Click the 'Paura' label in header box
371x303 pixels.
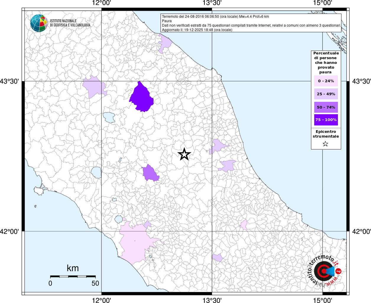pos(167,21)
